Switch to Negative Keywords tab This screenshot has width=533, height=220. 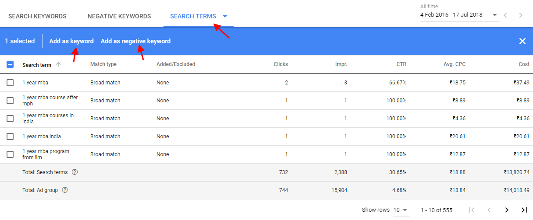119,17
